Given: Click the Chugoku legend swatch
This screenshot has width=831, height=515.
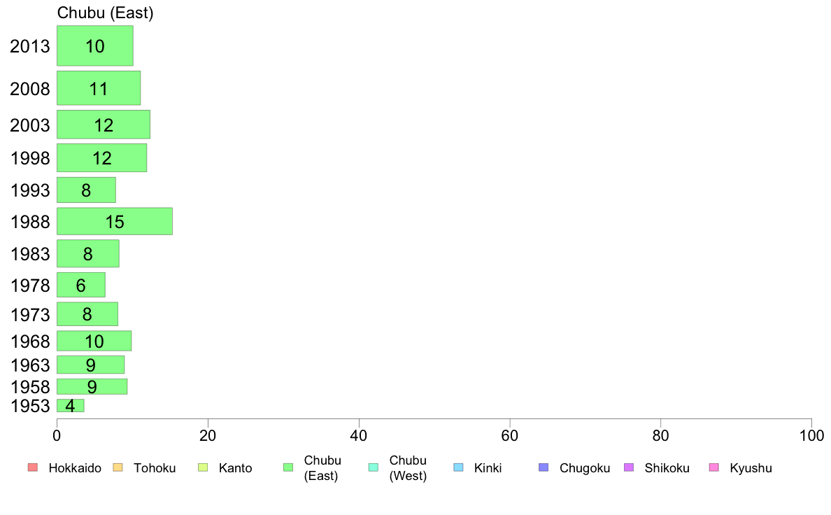Looking at the screenshot, I should [544, 467].
